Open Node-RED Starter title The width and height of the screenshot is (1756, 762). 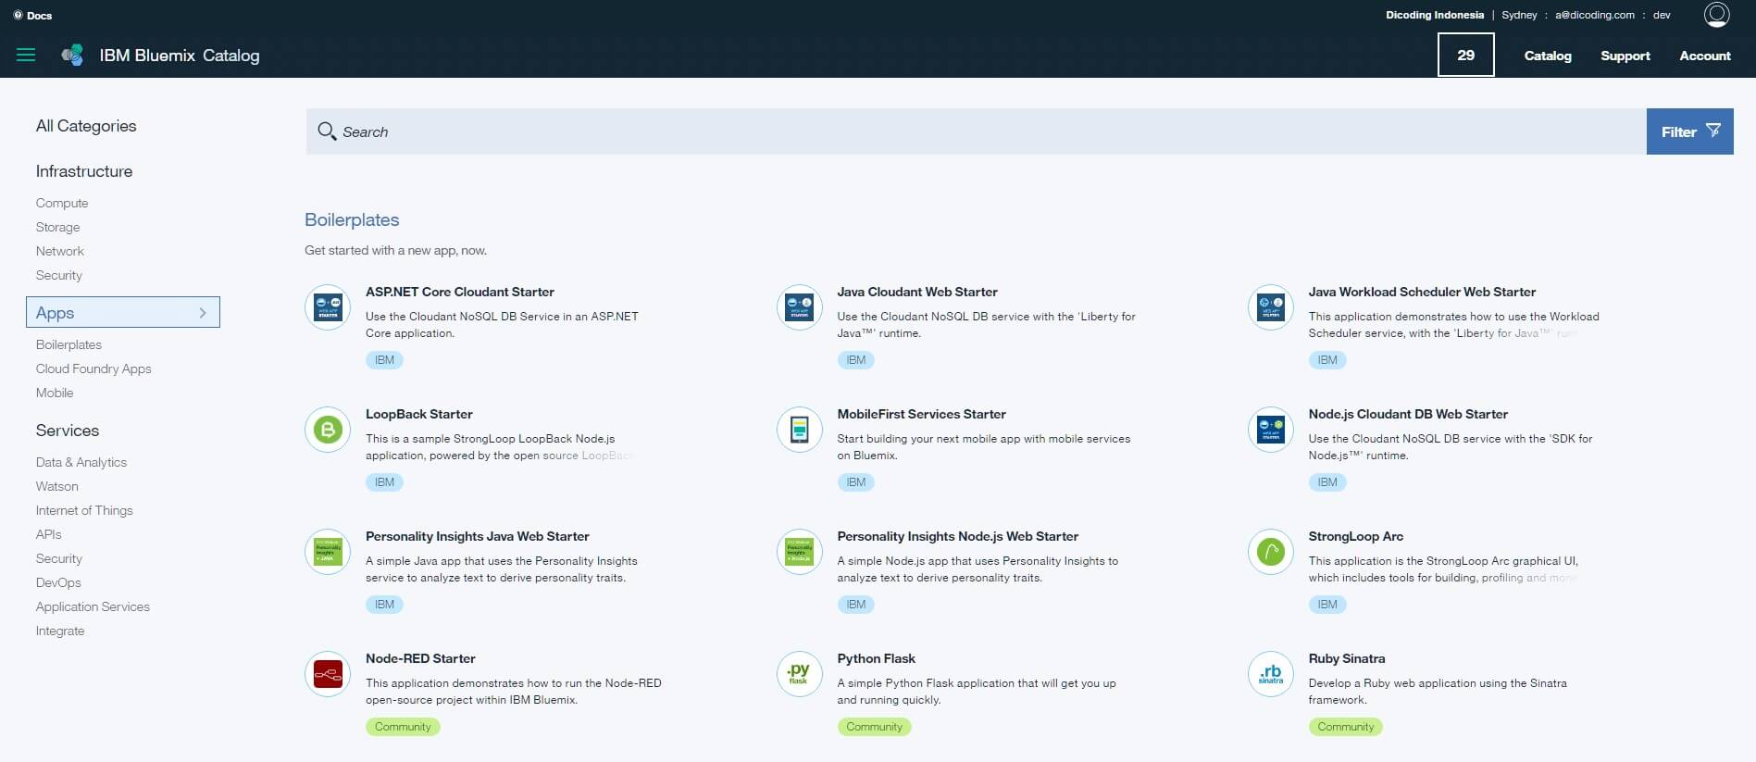click(420, 658)
